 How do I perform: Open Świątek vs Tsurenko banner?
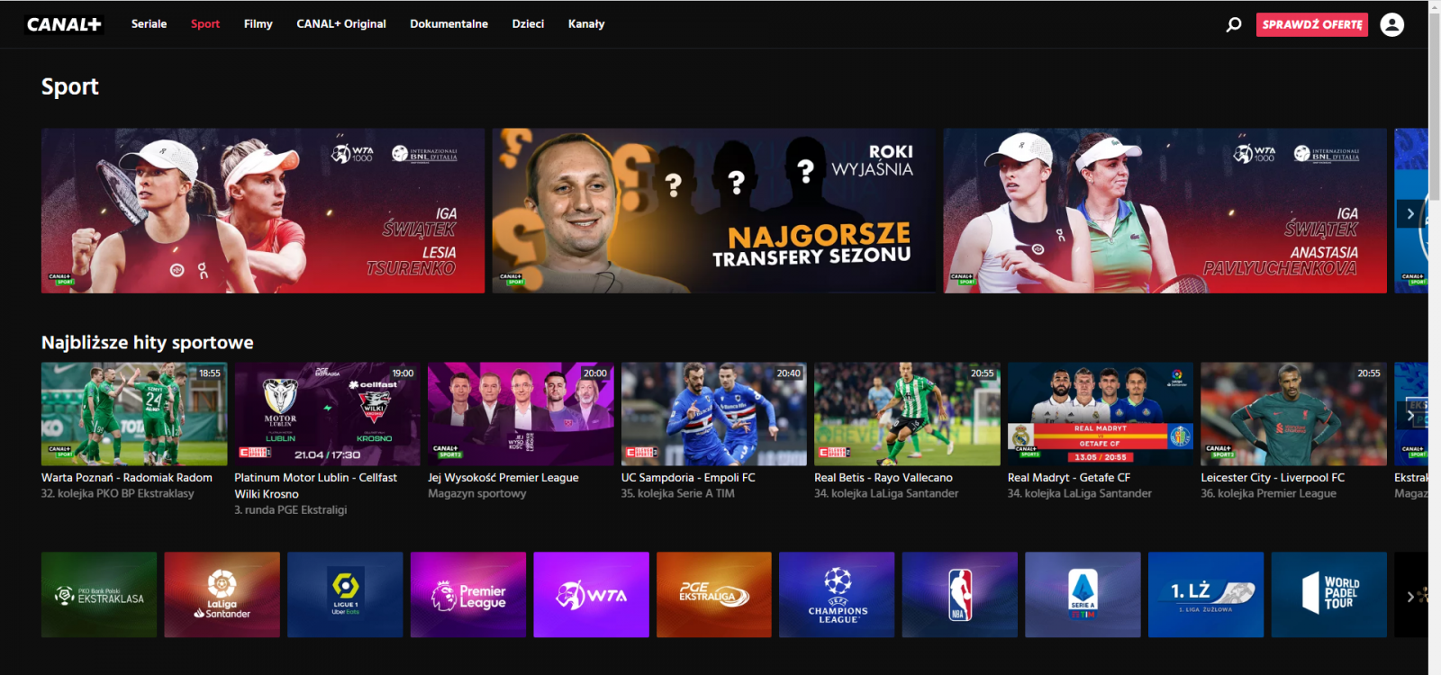click(x=263, y=211)
